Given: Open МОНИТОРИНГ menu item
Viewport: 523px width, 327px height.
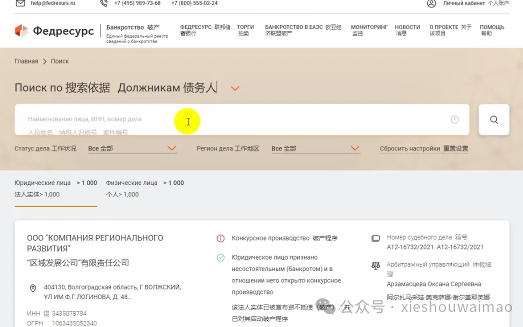Looking at the screenshot, I should coord(369,30).
